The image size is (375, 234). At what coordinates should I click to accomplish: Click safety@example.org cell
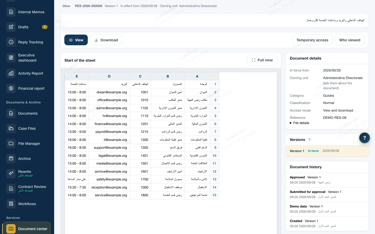109,179
